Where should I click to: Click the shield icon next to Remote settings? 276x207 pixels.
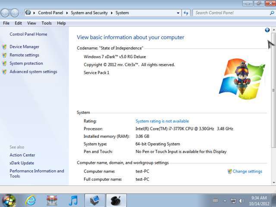[5, 55]
